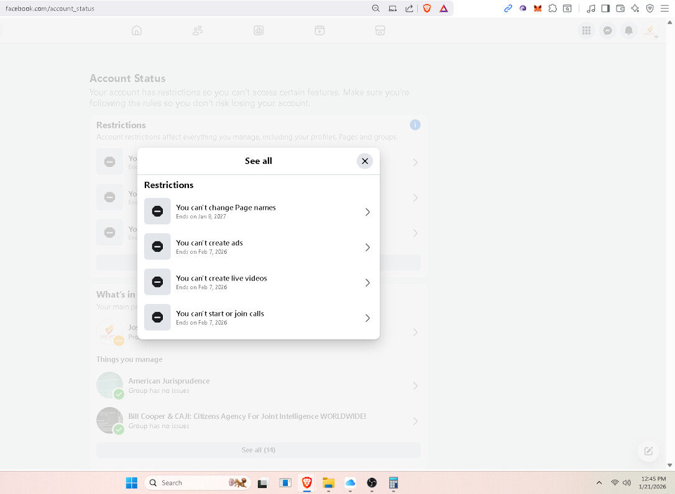This screenshot has height=494, width=675.
Task: Open the Facebook menu grid icon
Action: (586, 30)
